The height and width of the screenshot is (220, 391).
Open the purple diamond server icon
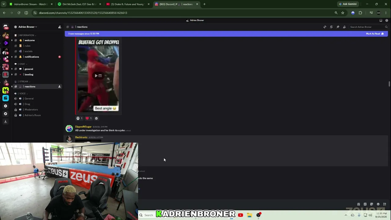click(x=5, y=43)
